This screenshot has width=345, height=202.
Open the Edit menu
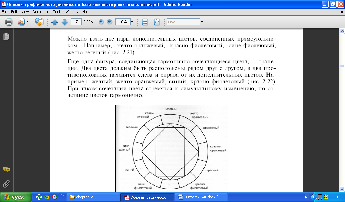14,12
